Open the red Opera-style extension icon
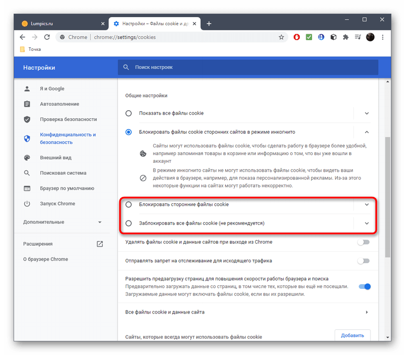This screenshot has height=355, width=405. (x=297, y=37)
